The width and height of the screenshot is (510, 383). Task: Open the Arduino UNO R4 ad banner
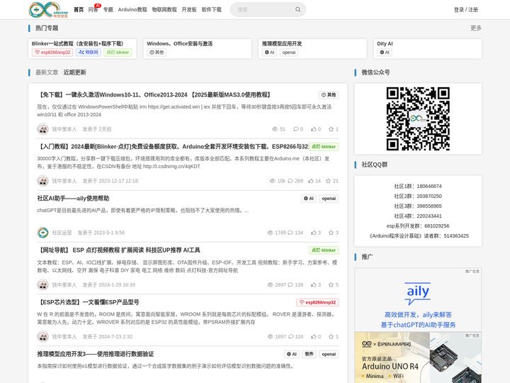pyautogui.click(x=418, y=357)
